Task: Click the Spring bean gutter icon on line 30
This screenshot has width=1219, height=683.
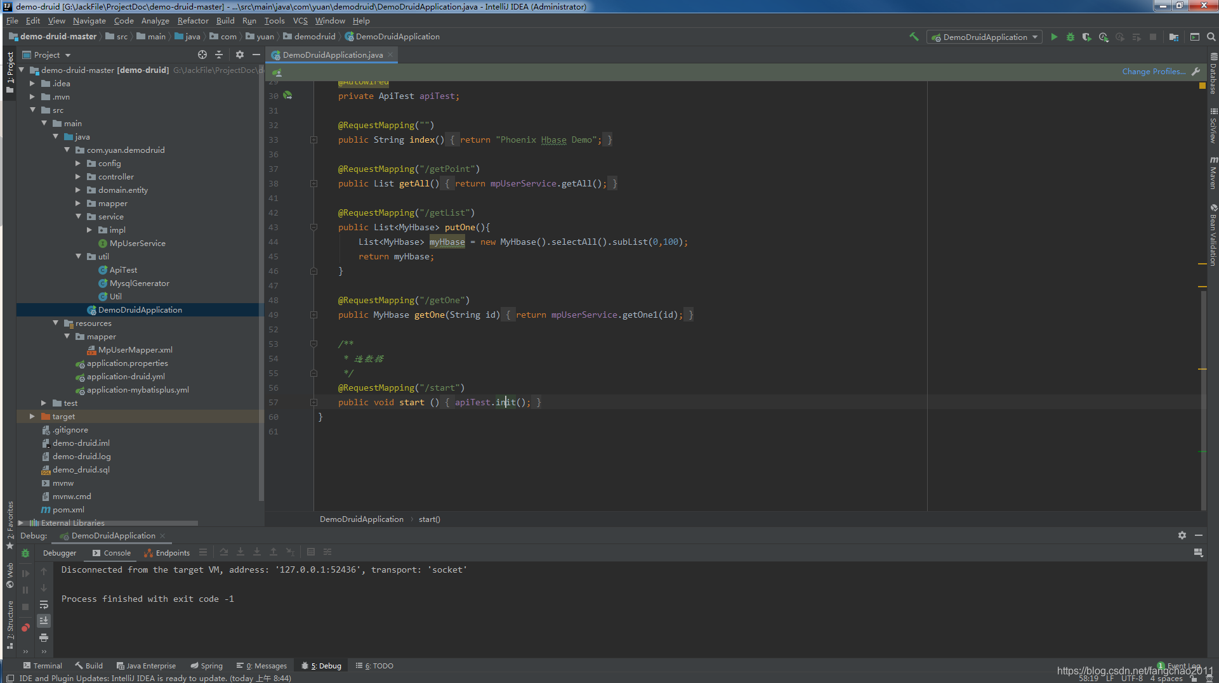Action: click(x=287, y=95)
